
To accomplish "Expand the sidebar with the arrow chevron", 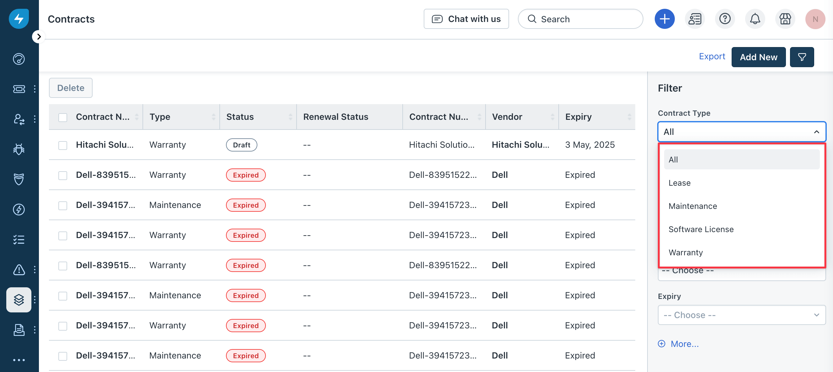I will click(x=39, y=36).
